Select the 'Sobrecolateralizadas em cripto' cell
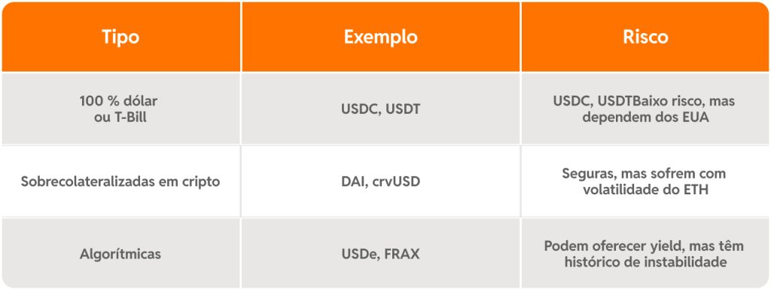 (121, 182)
